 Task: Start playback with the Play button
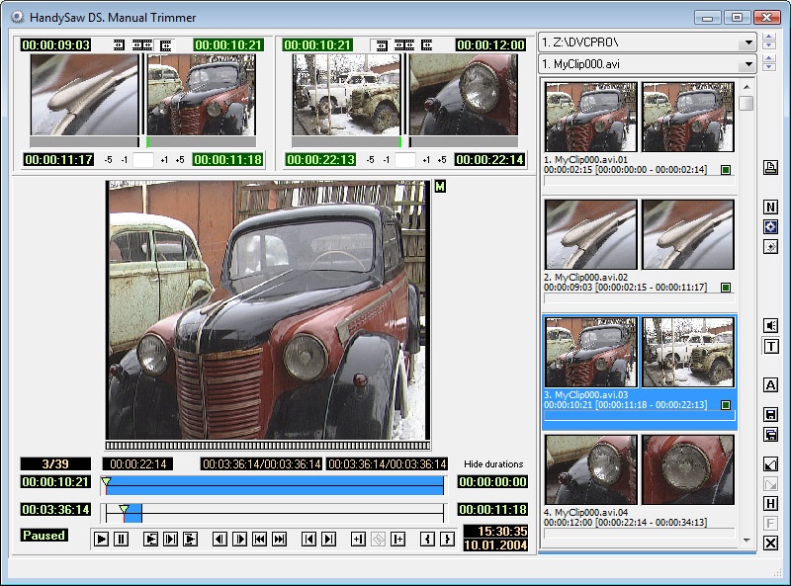101,540
